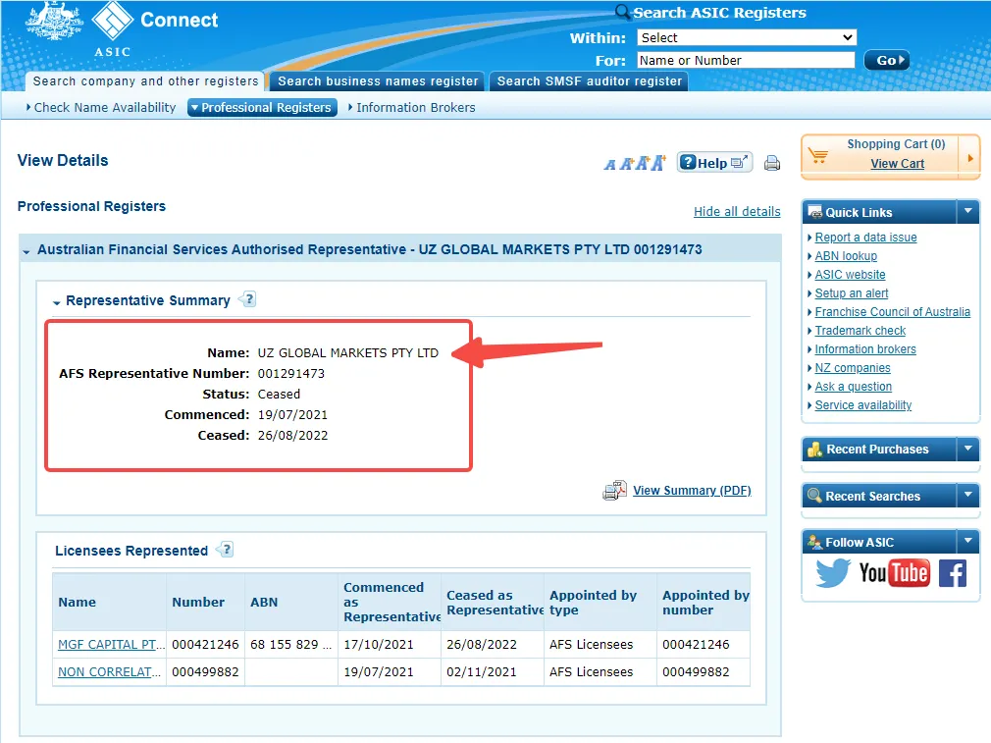Open Trademark check link

pyautogui.click(x=861, y=330)
